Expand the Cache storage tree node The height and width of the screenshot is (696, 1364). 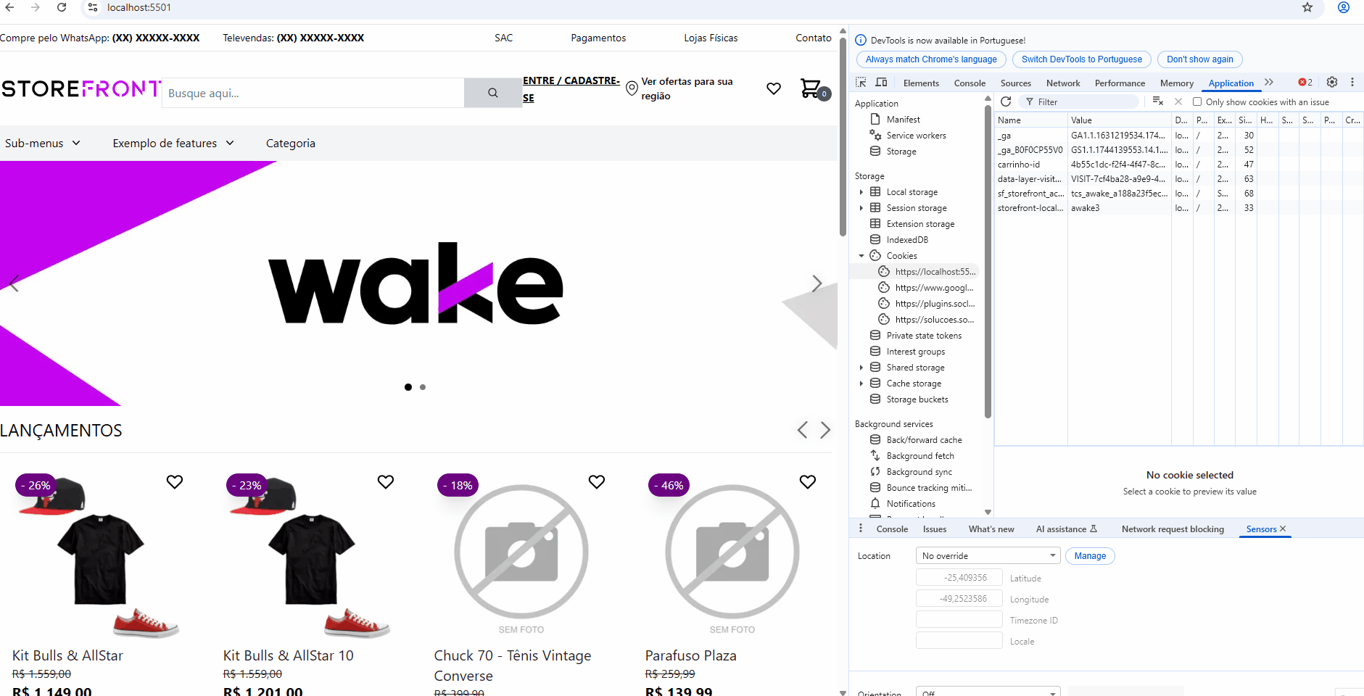coord(861,384)
